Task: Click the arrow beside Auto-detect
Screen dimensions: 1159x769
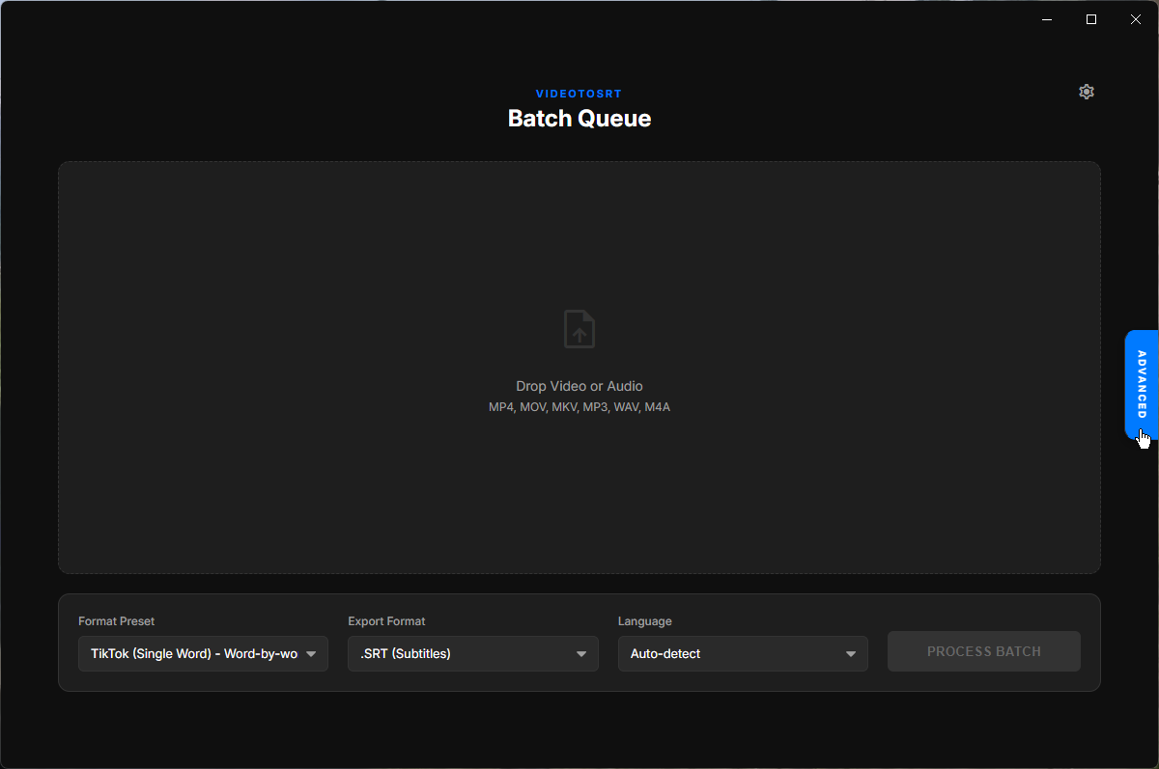Action: (x=851, y=654)
